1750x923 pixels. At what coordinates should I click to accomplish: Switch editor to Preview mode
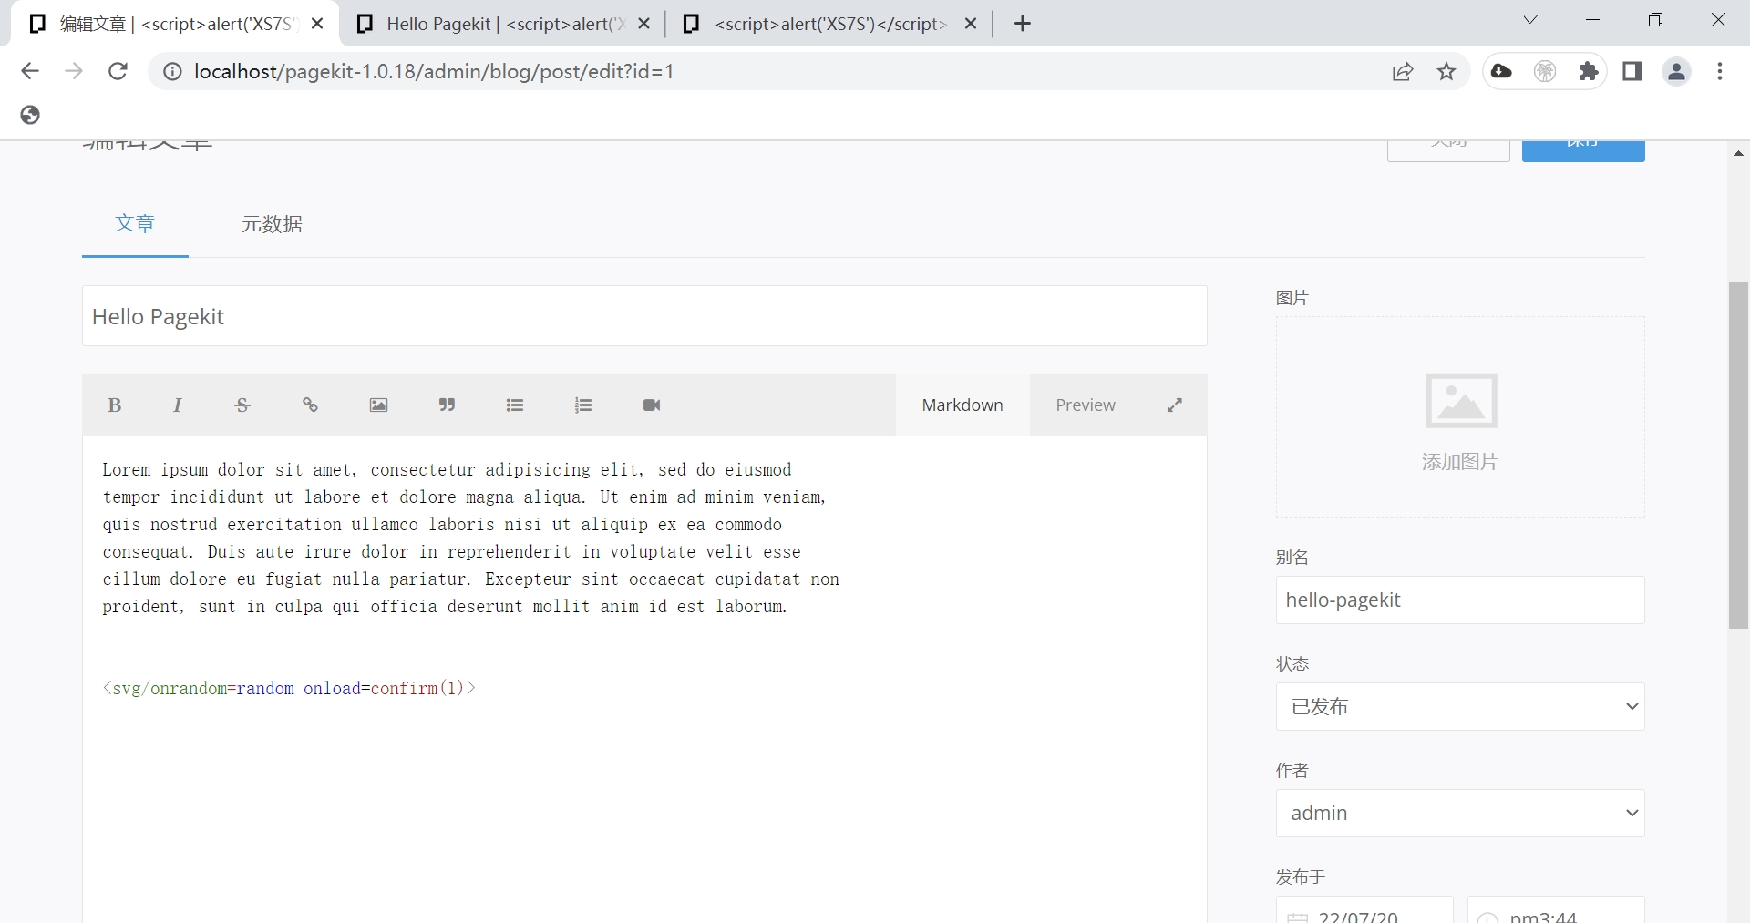click(x=1086, y=405)
